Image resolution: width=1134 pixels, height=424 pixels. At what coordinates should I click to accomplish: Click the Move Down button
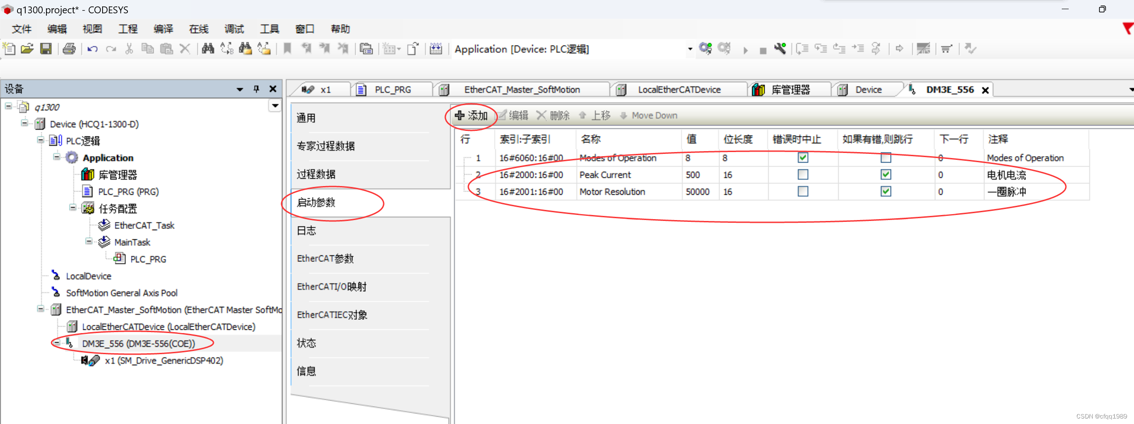(x=649, y=115)
